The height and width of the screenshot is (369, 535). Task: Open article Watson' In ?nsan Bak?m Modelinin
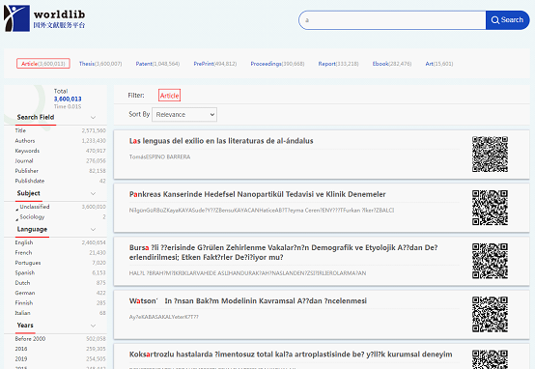[248, 301]
